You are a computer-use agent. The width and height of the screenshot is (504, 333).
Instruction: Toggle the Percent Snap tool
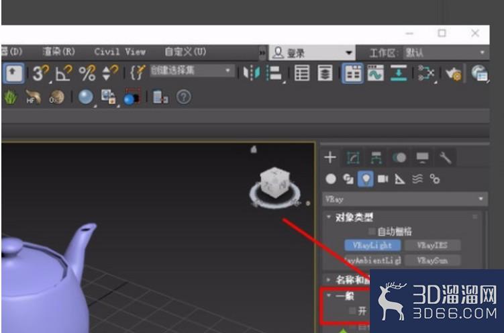[87, 73]
